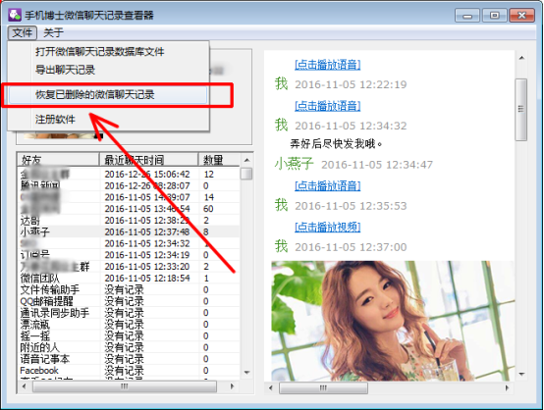The image size is (544, 410).
Task: Open the 文件 menu
Action: 23,33
